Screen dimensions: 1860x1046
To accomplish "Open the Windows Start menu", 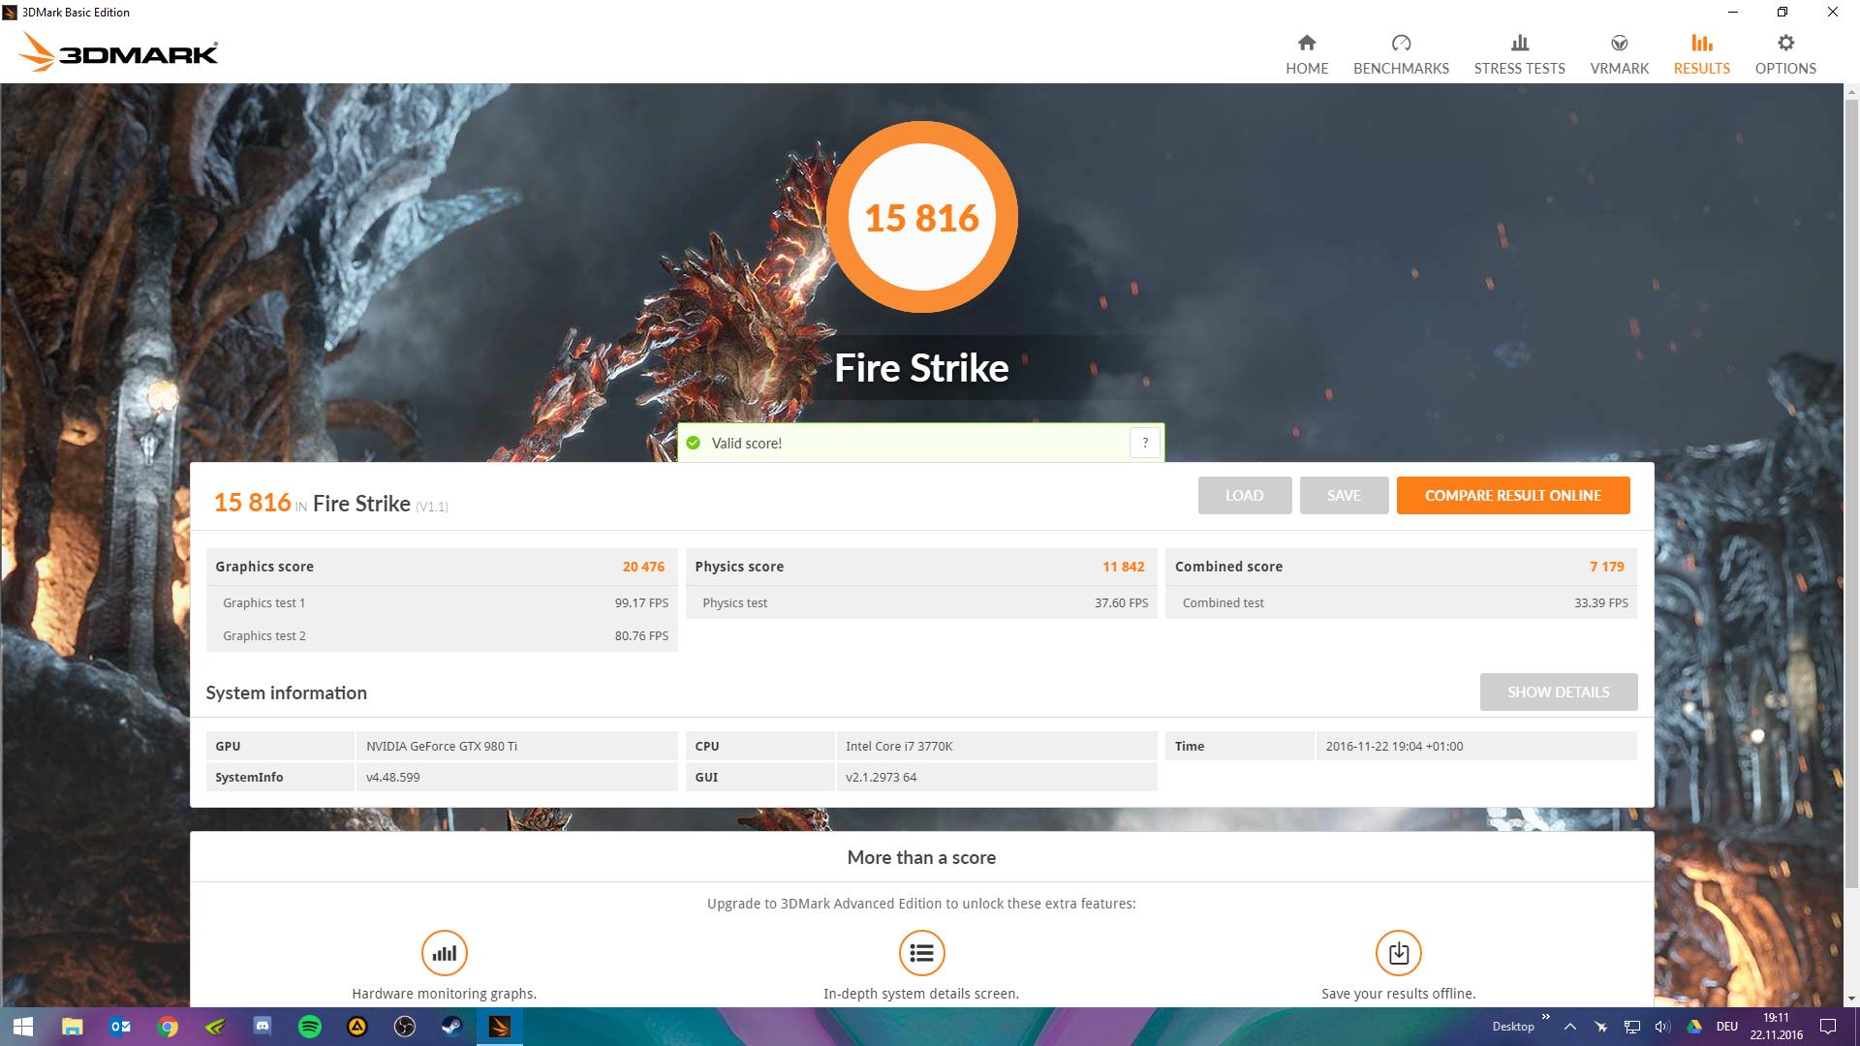I will [x=23, y=1027].
